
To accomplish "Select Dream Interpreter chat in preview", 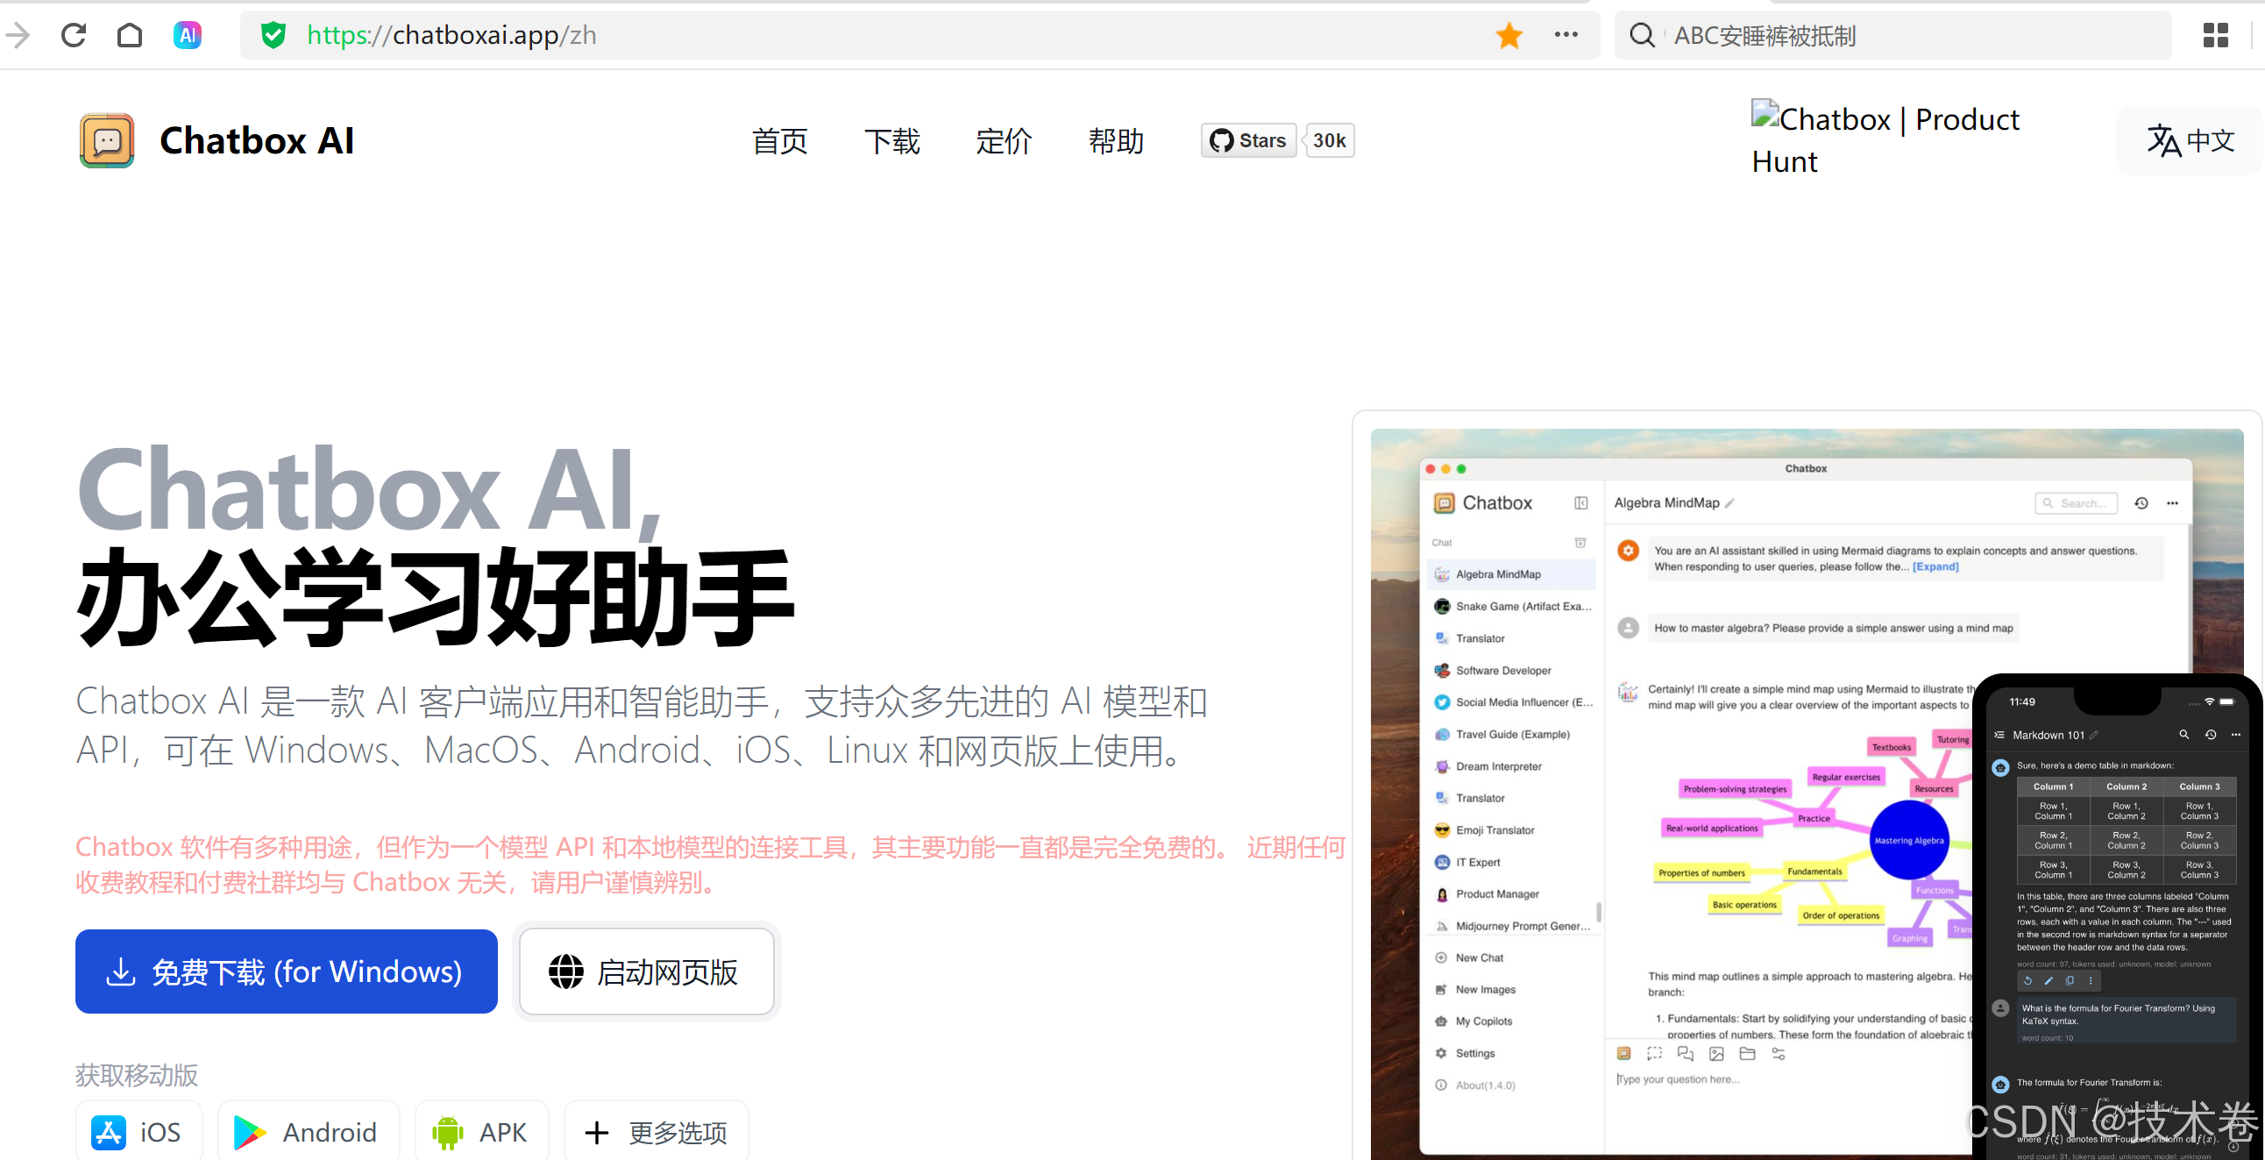I will click(1510, 766).
